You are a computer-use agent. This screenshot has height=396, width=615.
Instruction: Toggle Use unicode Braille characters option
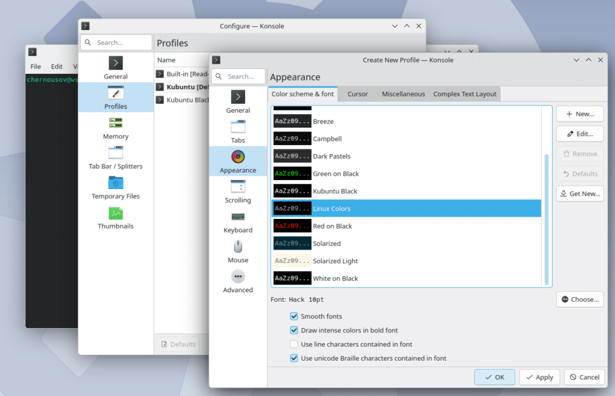tap(294, 358)
